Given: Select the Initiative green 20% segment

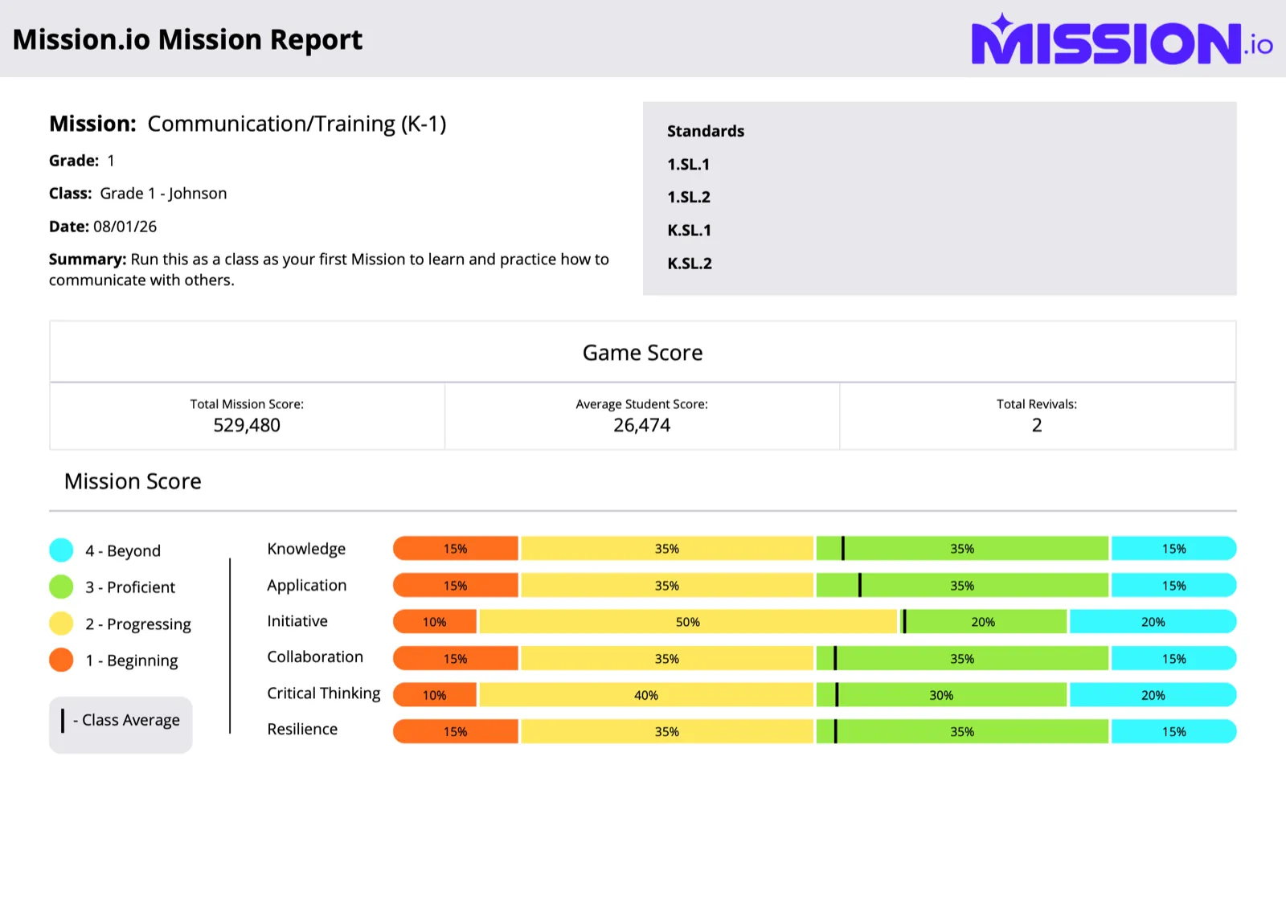Looking at the screenshot, I should [983, 622].
